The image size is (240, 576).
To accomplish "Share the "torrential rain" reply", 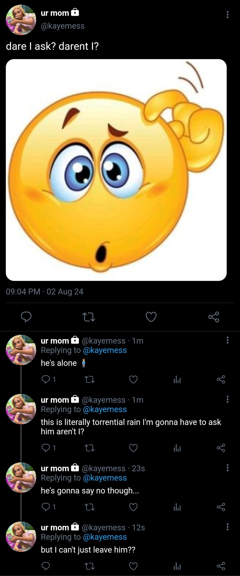I will click(221, 448).
